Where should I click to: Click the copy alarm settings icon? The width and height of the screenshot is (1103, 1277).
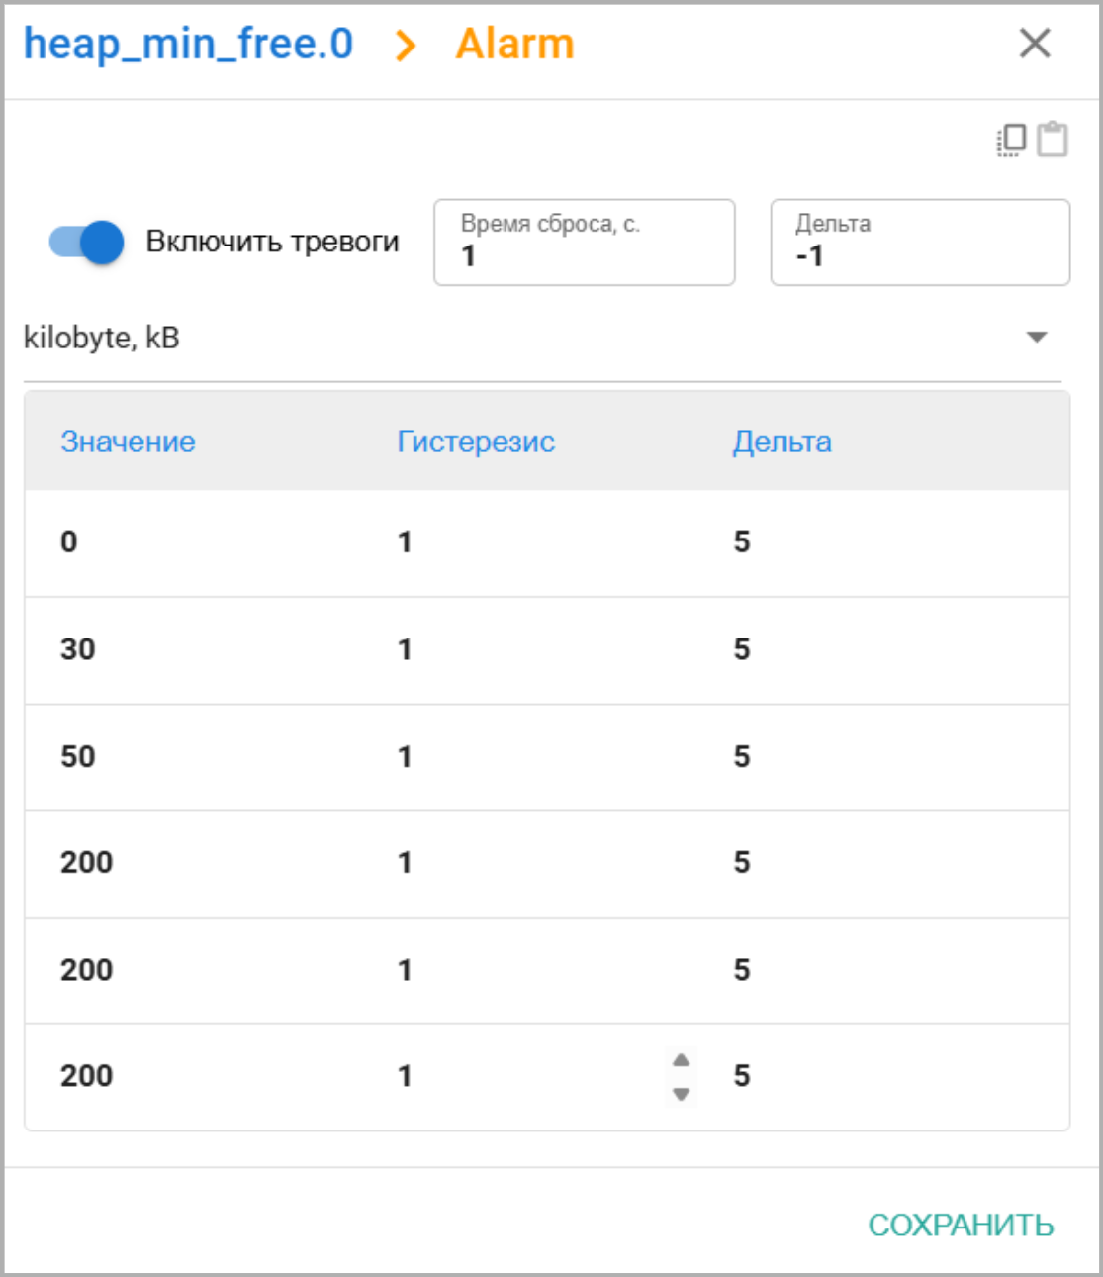click(1012, 141)
